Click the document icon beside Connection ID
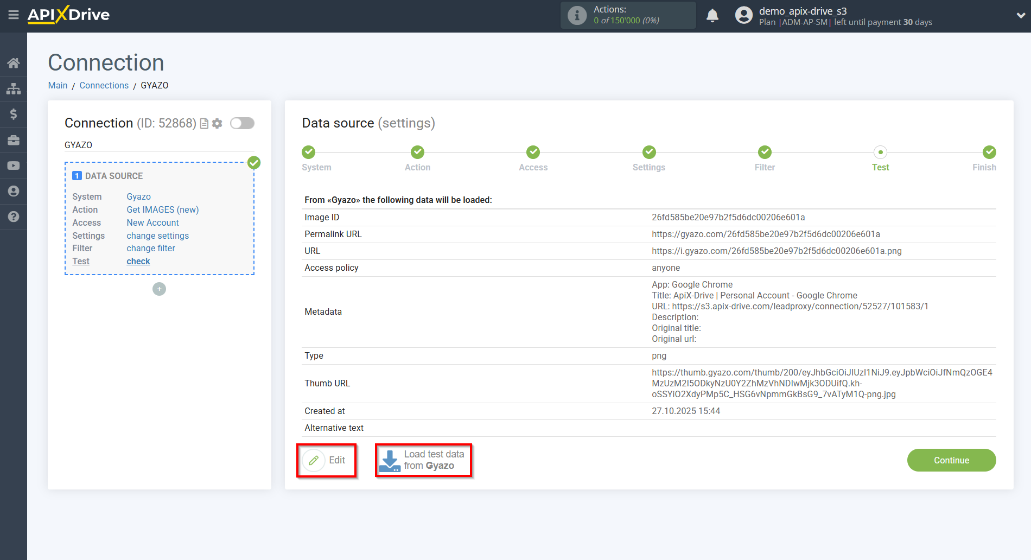This screenshot has width=1031, height=560. (203, 123)
